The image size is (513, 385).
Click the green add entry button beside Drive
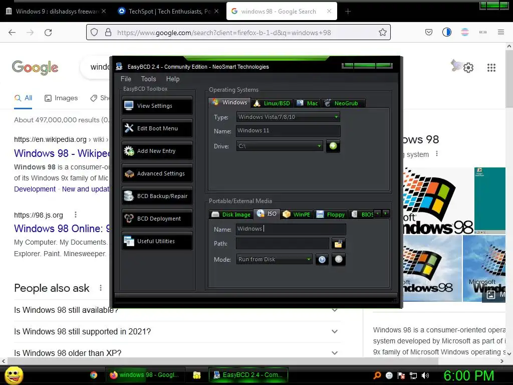[333, 146]
